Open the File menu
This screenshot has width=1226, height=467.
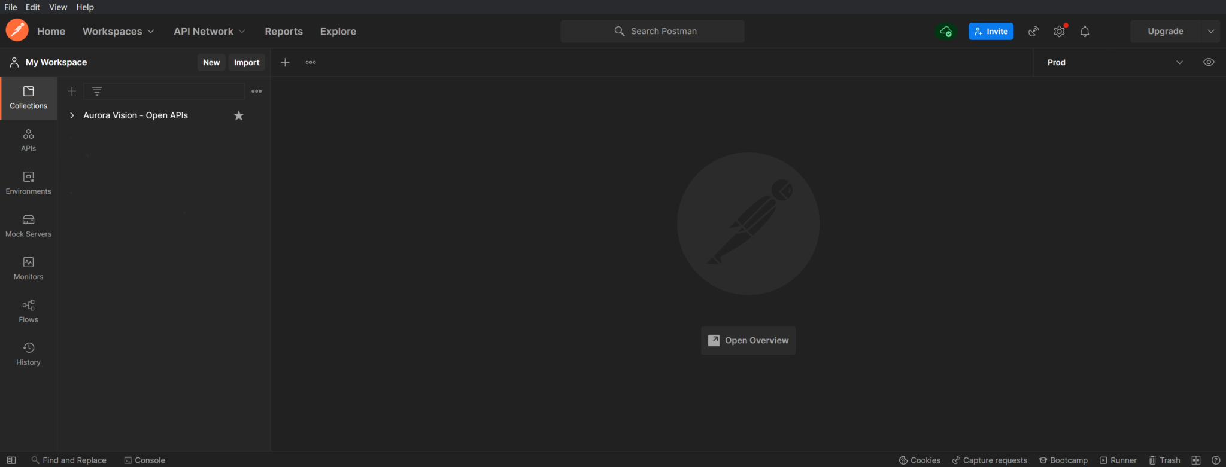[11, 7]
